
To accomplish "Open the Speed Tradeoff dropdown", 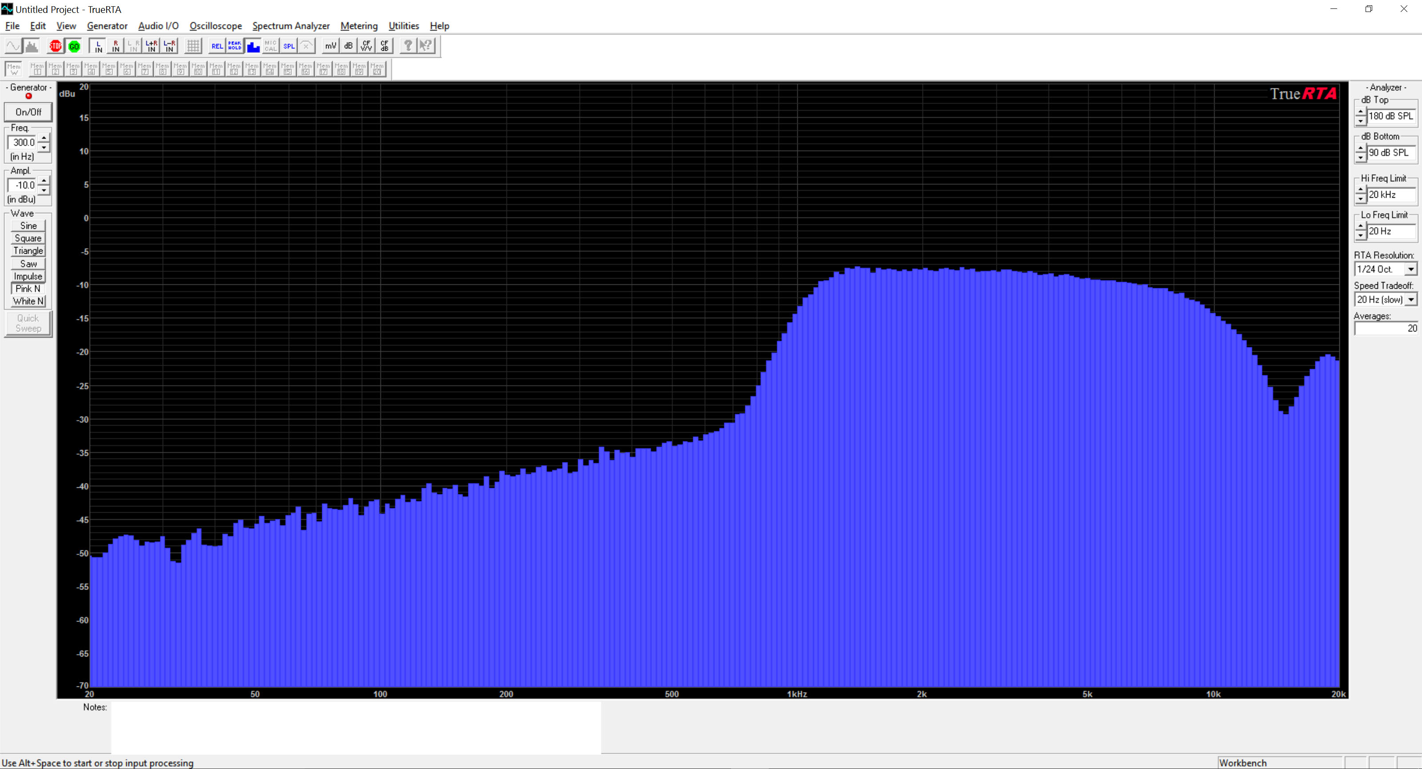I will point(1411,299).
